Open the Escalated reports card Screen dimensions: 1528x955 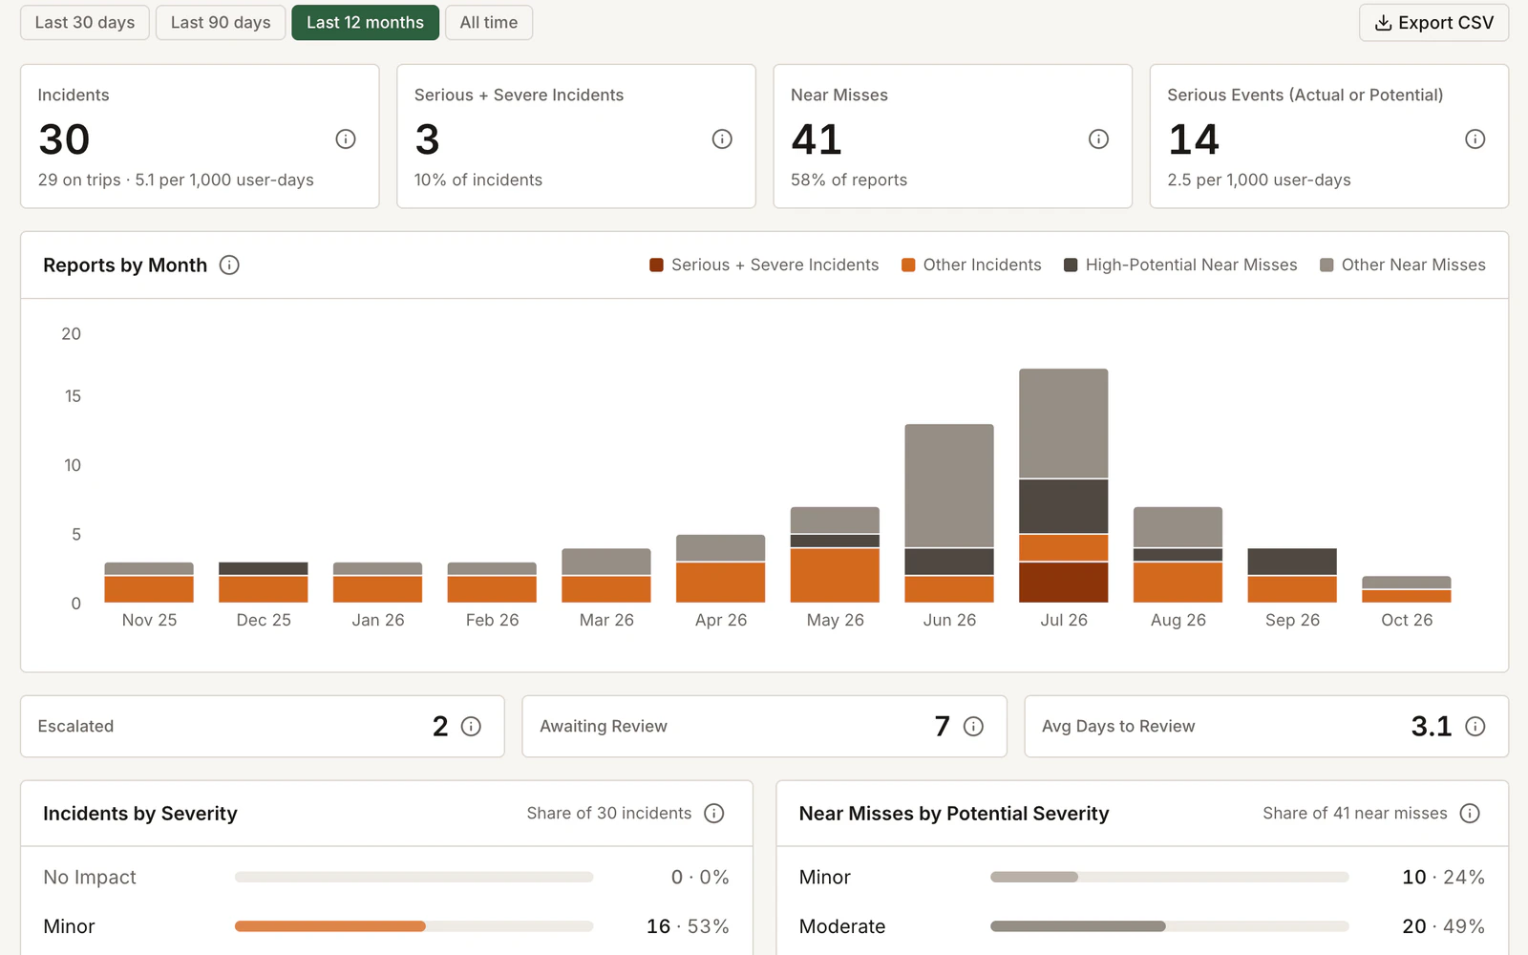click(263, 727)
